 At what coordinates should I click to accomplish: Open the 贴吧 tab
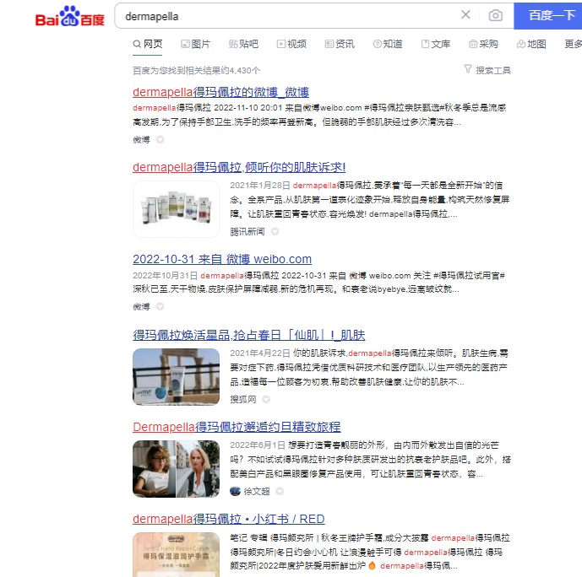[x=243, y=44]
